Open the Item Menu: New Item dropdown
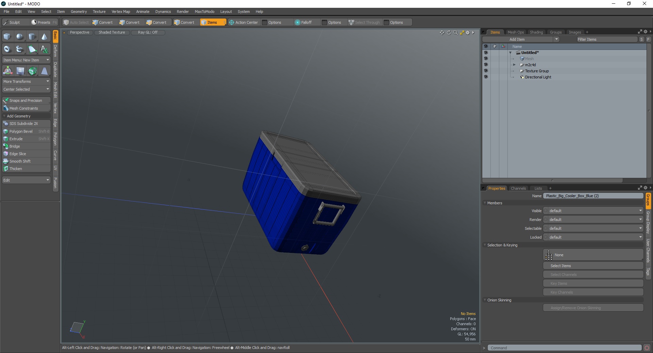Screen dimensions: 653x353 click(26, 60)
